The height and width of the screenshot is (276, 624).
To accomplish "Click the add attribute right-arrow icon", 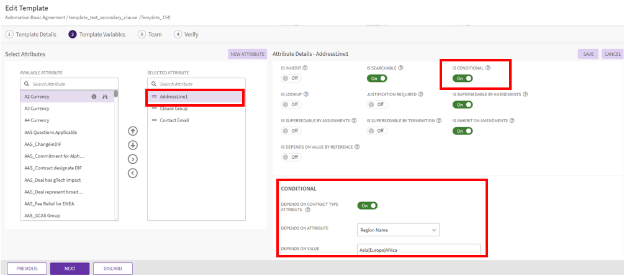I will [132, 159].
